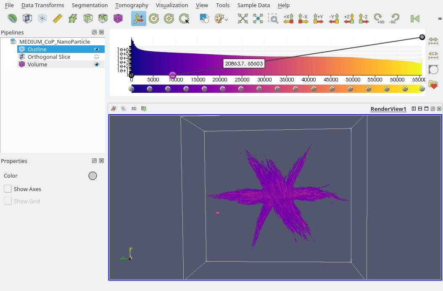Screen dimensions: 443x291
Task: Set view direction to -Z
Action: click(x=364, y=18)
